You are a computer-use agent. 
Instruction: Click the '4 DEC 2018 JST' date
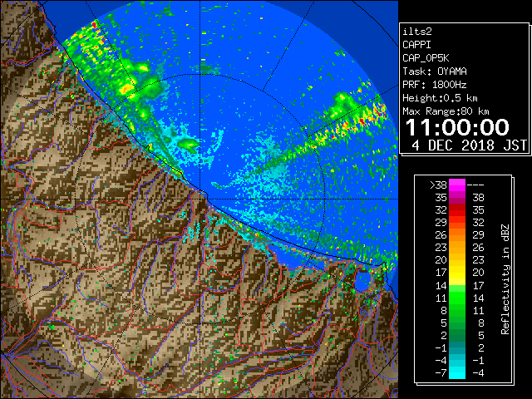pyautogui.click(x=469, y=145)
